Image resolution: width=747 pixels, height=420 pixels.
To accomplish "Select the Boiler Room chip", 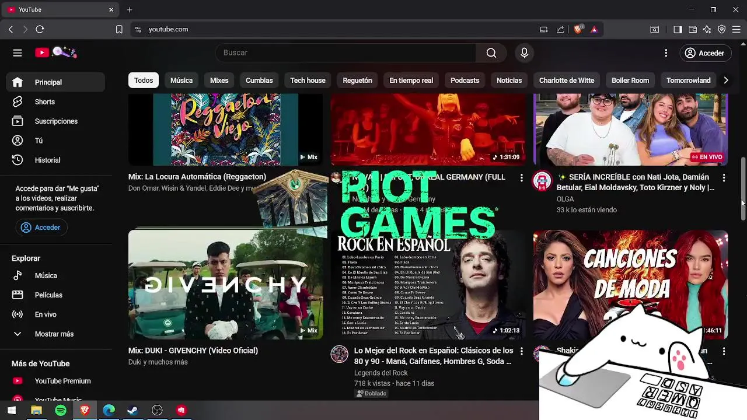I will (630, 80).
